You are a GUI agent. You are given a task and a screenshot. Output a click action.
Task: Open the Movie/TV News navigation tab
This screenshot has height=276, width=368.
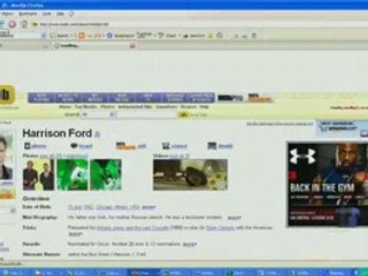pos(68,98)
